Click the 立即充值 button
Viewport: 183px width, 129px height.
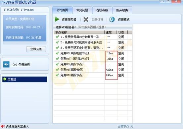click(36, 49)
